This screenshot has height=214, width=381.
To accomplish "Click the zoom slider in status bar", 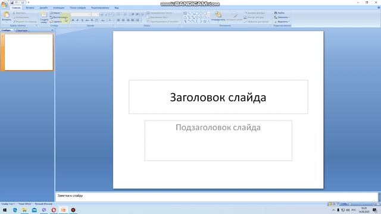I will pyautogui.click(x=362, y=204).
